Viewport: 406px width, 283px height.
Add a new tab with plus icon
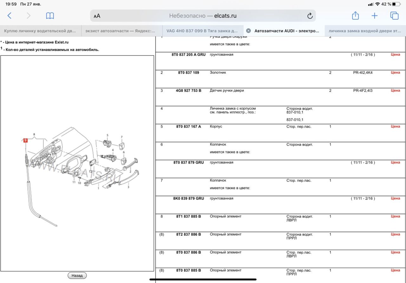pos(375,16)
